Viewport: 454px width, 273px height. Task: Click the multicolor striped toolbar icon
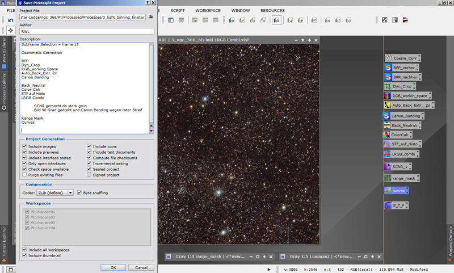pyautogui.click(x=405, y=20)
